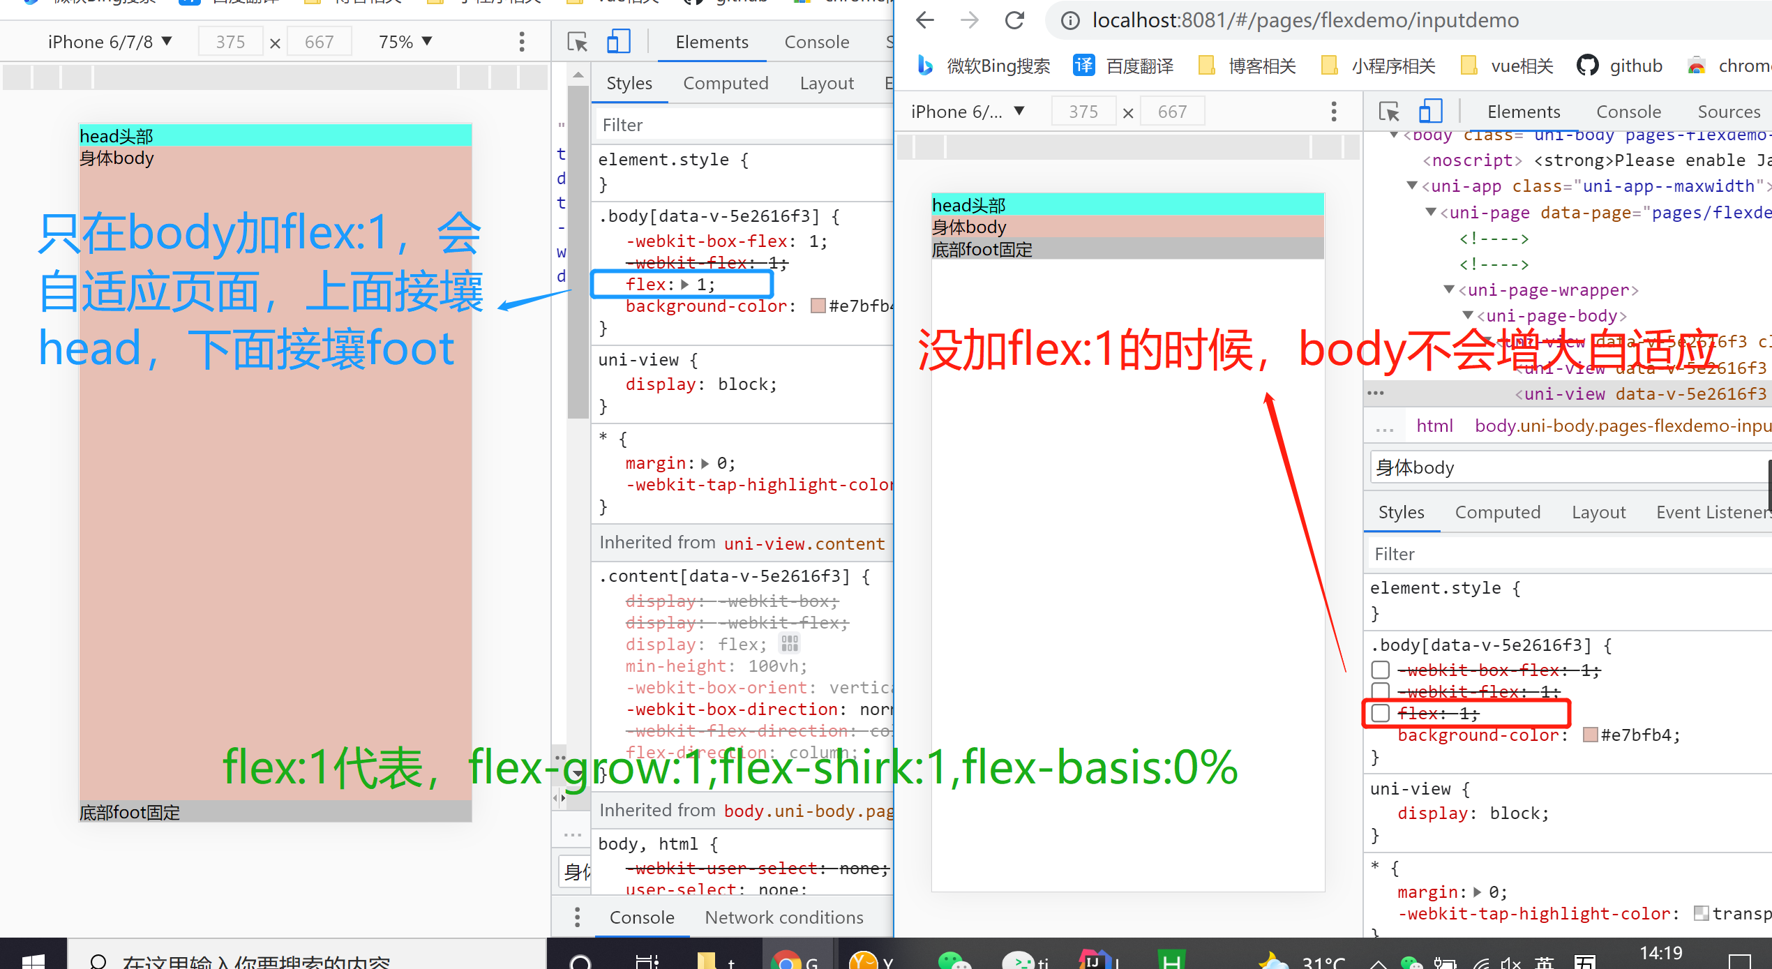Open left device toolbar three-dot menu

click(x=521, y=42)
